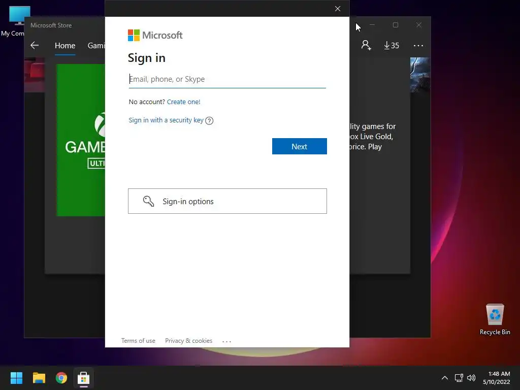The width and height of the screenshot is (520, 390).
Task: Click the key icon in Sign-in options
Action: 148,201
